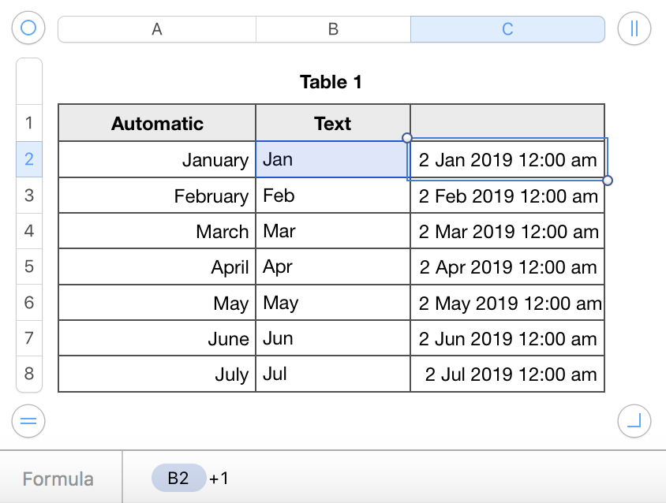666x503 pixels.
Task: Select row 2 header
Action: [x=29, y=159]
